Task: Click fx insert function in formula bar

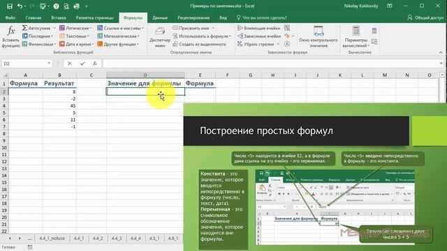Action: pos(95,63)
